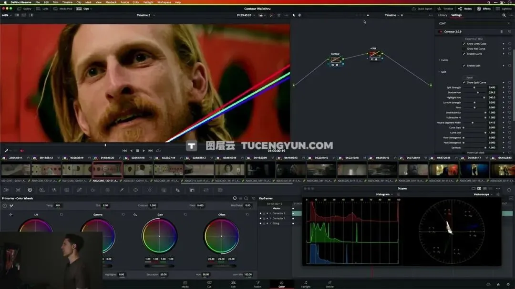This screenshot has width=515, height=289.
Task: Click the Export LUT button
Action: tap(474, 39)
